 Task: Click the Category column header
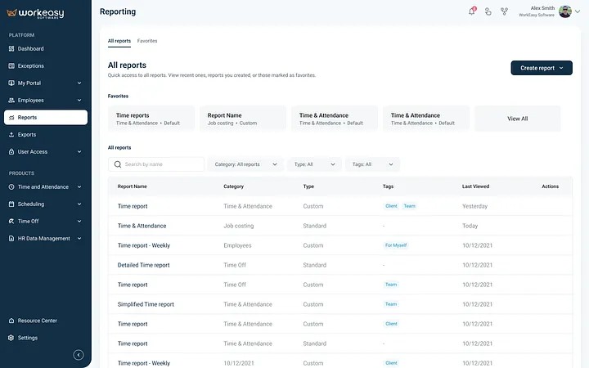234,186
